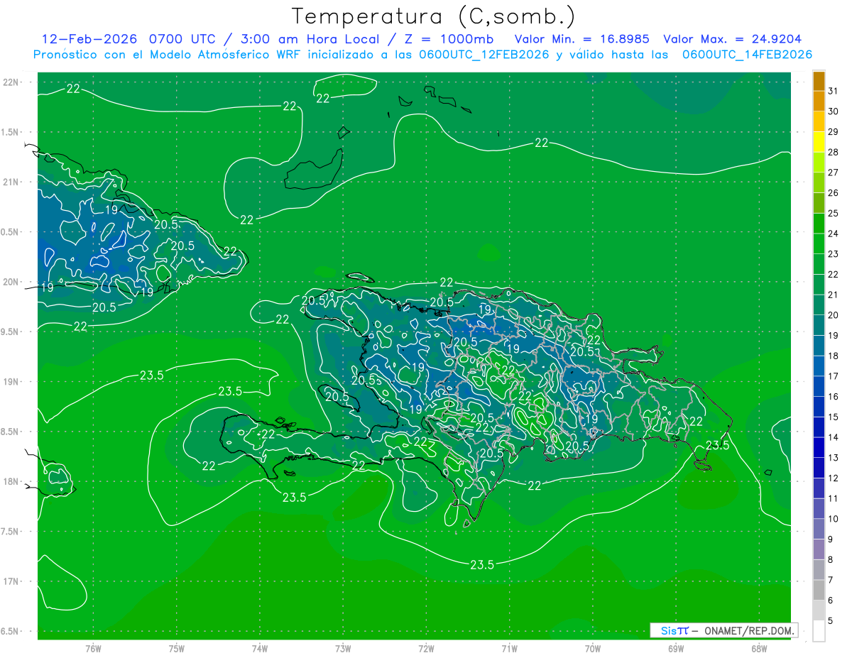
Task: Click the 17N latitude axis label
Action: click(11, 581)
